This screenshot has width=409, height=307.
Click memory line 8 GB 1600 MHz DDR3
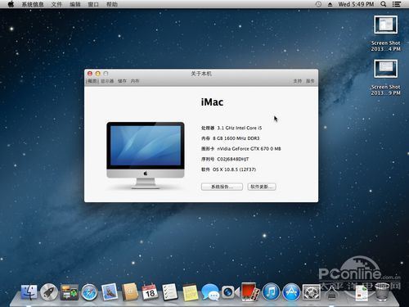coord(231,138)
